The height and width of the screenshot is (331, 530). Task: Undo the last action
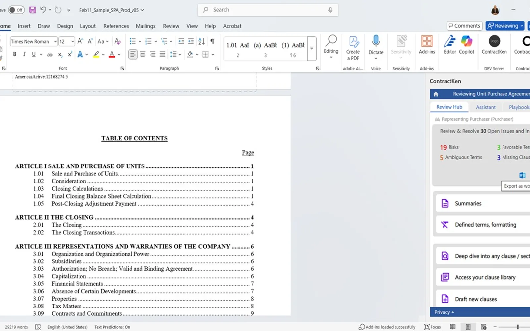click(43, 10)
